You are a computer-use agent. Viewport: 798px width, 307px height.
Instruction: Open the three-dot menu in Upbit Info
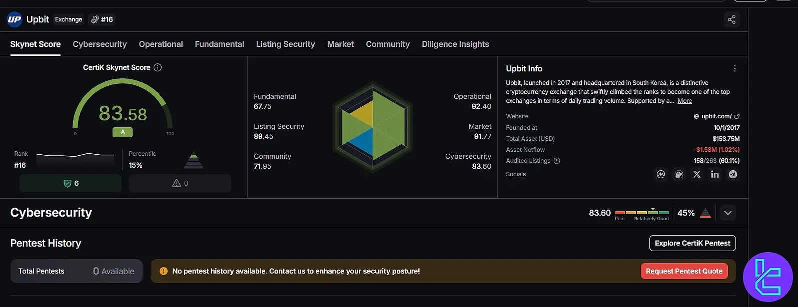(734, 68)
